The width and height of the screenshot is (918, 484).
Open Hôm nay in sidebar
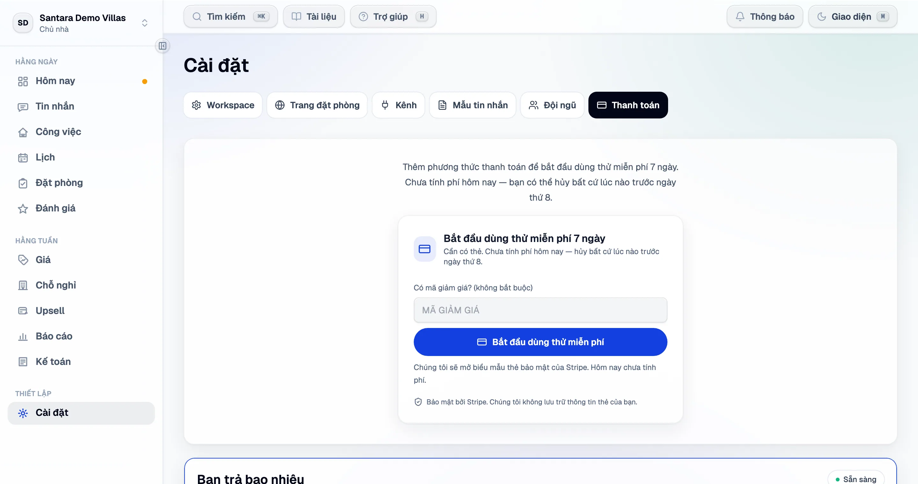click(x=81, y=81)
